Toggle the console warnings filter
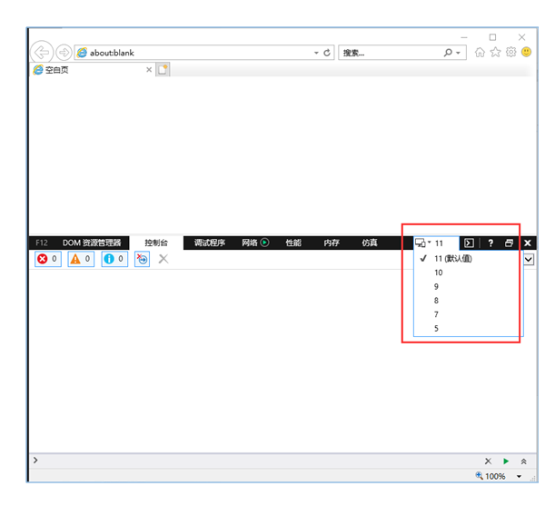The width and height of the screenshot is (555, 506). point(81,260)
